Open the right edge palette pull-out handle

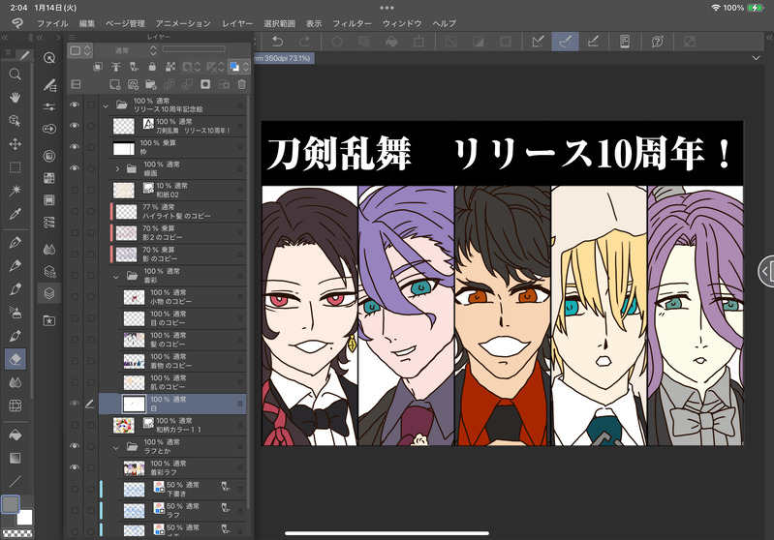(x=766, y=271)
